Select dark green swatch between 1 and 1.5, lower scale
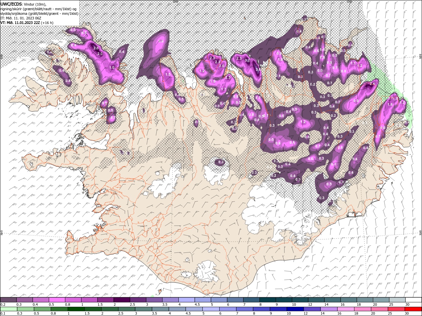 pyautogui.click(x=76, y=309)
